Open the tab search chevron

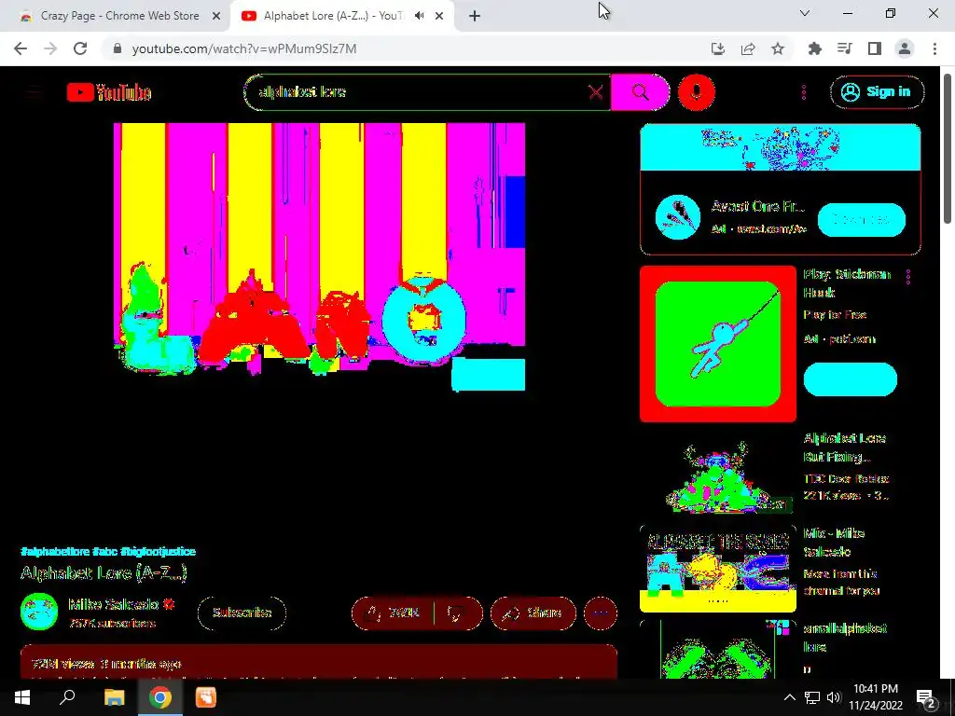[805, 13]
